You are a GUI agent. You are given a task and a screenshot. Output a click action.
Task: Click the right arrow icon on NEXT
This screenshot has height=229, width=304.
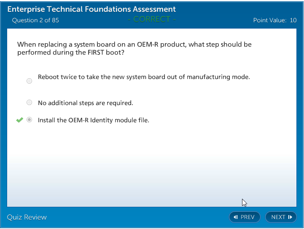(290, 217)
